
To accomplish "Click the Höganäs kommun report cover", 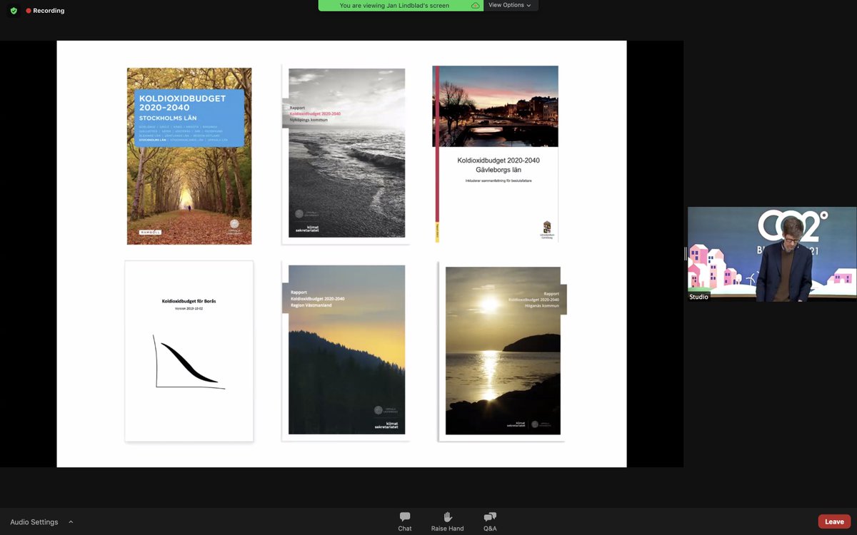I will click(x=502, y=352).
